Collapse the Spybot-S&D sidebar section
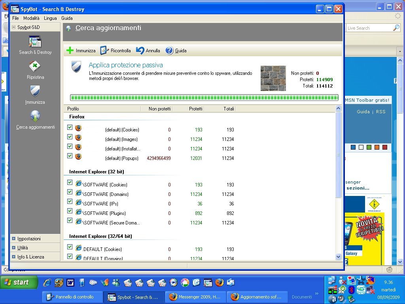 click(x=13, y=27)
